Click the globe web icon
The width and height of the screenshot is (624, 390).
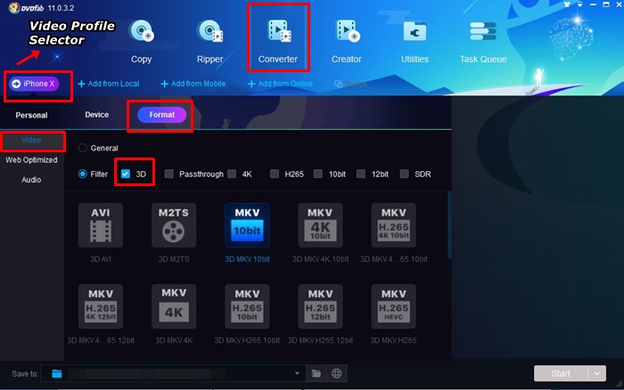337,374
